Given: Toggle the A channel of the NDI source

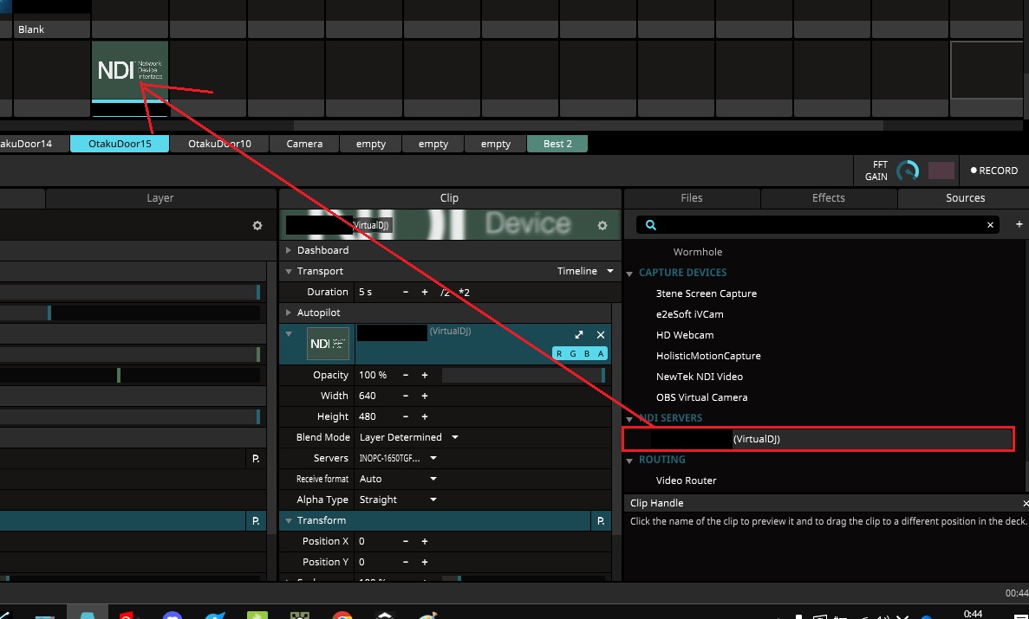Looking at the screenshot, I should coord(601,353).
